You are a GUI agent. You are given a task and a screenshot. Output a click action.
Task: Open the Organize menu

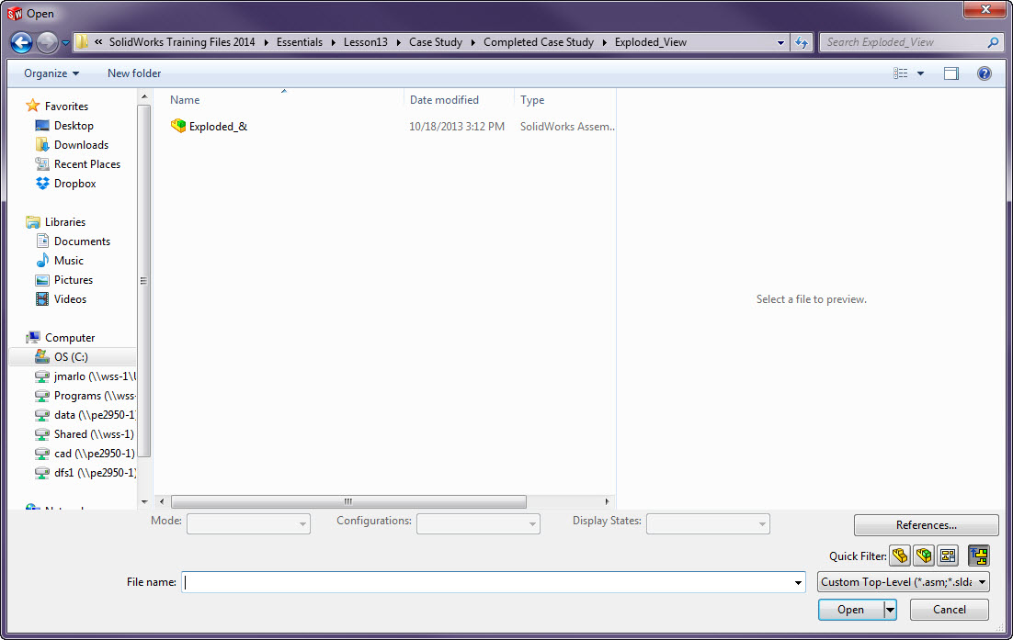coord(51,73)
